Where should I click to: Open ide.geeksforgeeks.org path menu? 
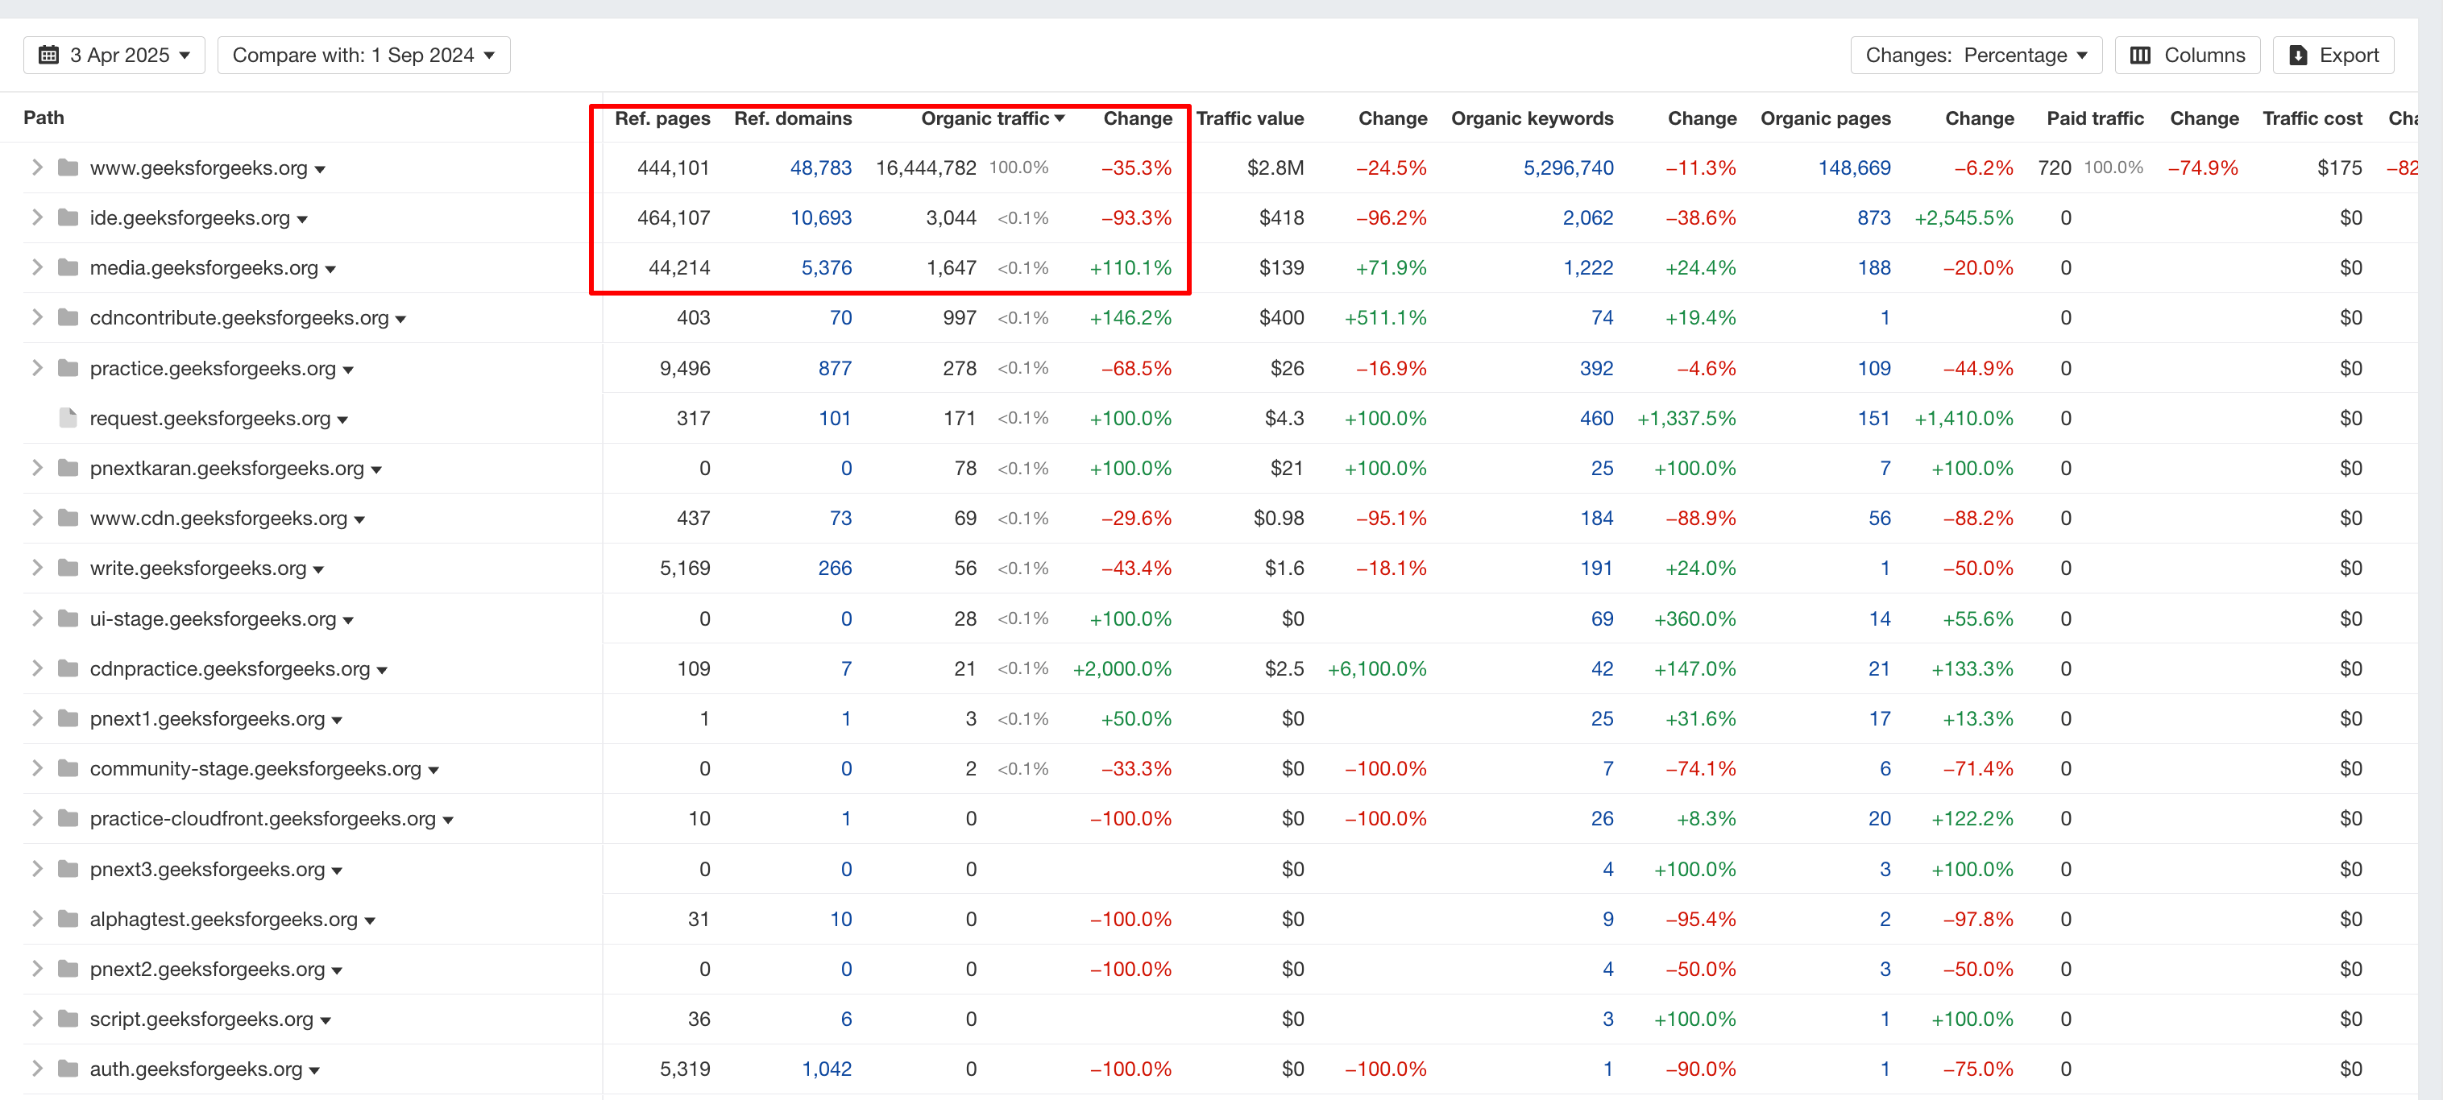302,220
